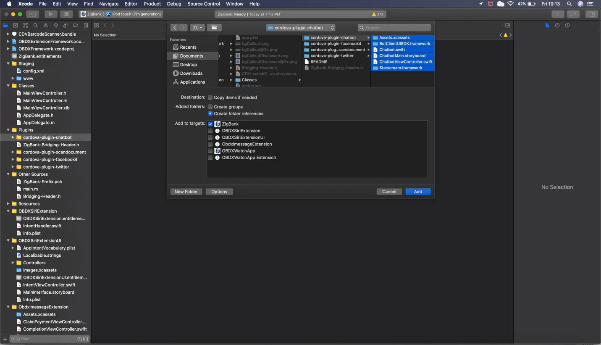Check the OBDXWatchApp Extension target checkbox
601x345 pixels.
click(x=210, y=158)
